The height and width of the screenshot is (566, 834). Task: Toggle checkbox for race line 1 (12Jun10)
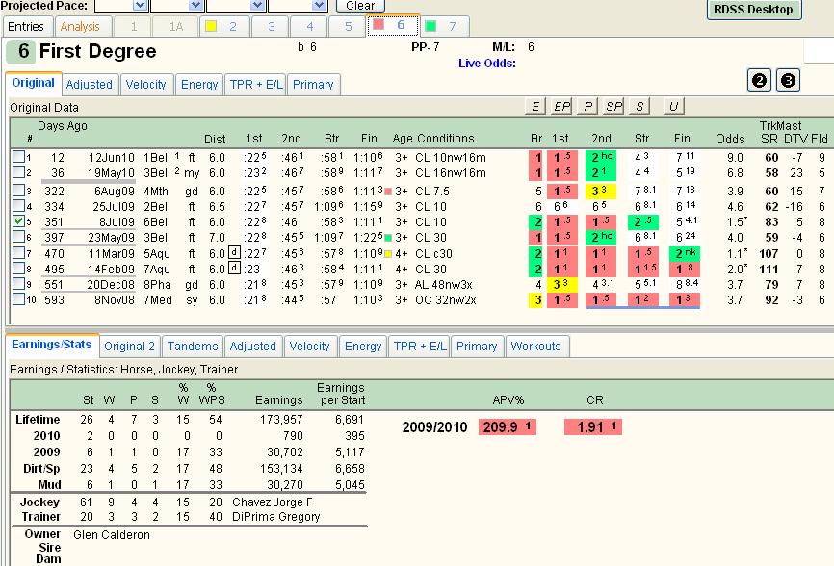(18, 156)
